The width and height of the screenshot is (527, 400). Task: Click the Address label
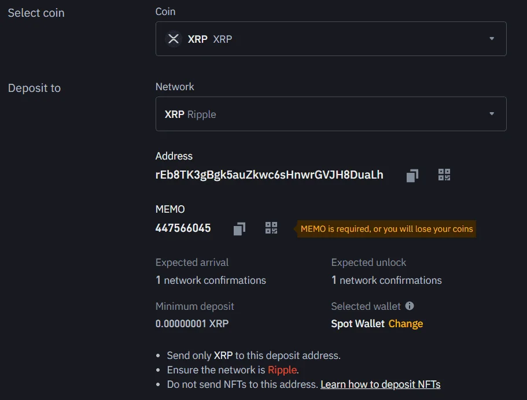point(174,156)
